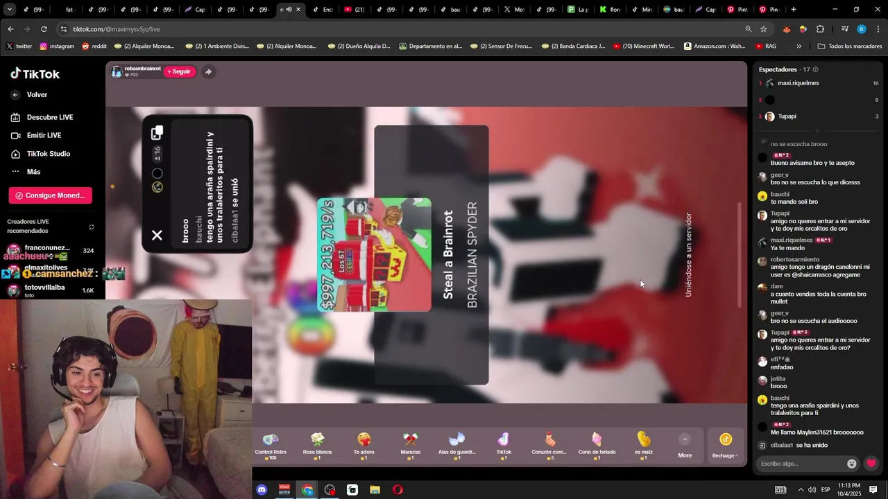Open the browser extensions puzzle icon
This screenshot has height=499, width=888.
tap(820, 29)
